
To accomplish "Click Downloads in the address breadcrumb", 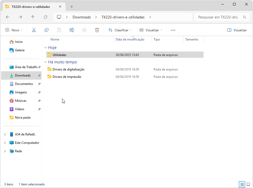I will point(82,17).
